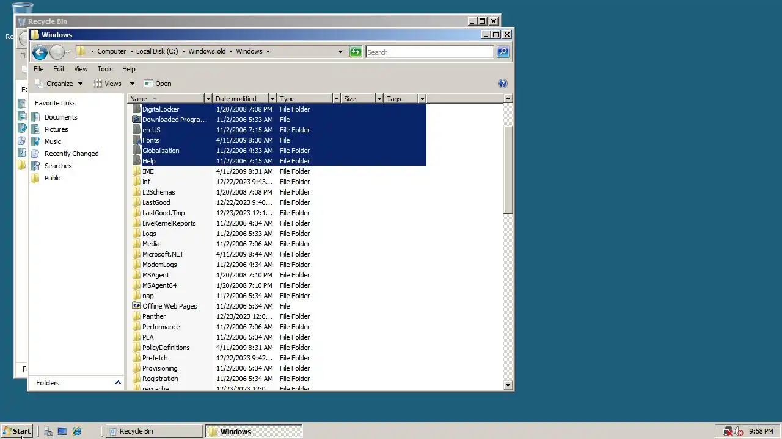Select the inf folder icon
Screen dimensions: 782x439
click(137, 182)
